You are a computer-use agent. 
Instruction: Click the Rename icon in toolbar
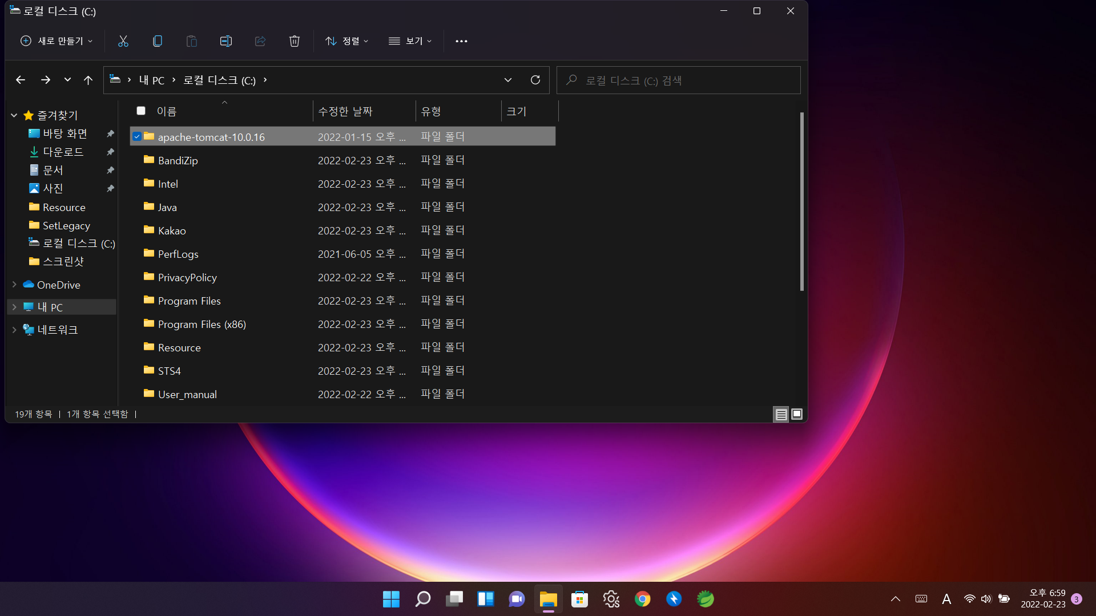point(225,41)
